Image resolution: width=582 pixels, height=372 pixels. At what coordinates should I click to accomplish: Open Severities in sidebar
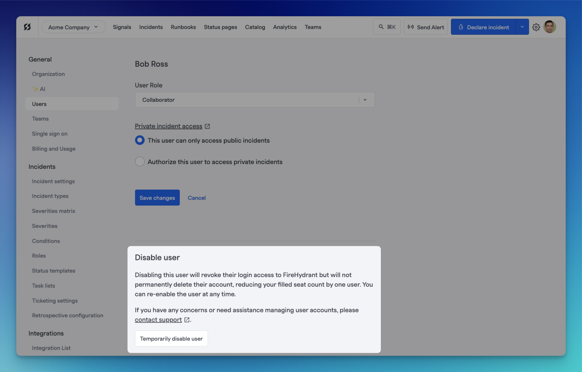coord(45,226)
